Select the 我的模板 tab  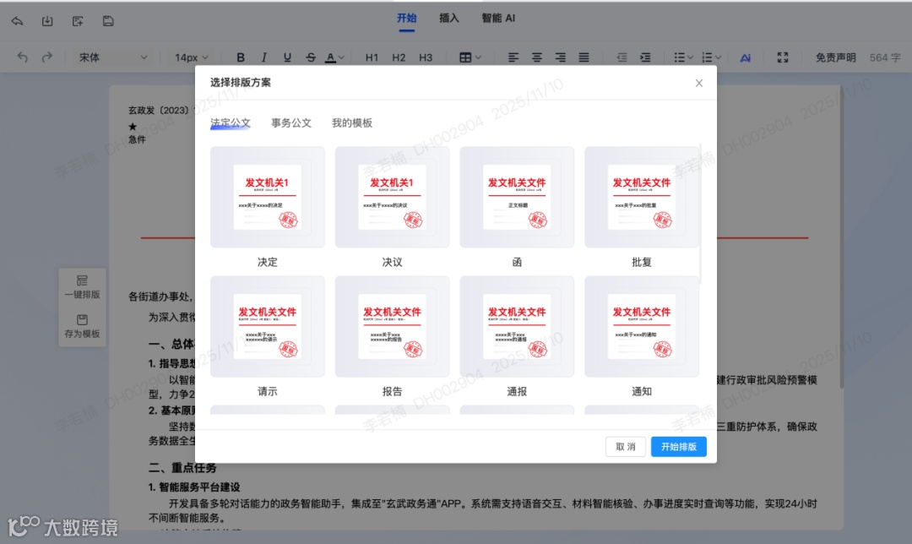[352, 122]
